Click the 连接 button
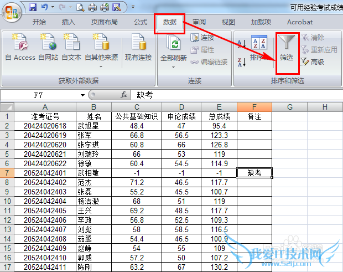Screen dimensions: 343x272 202,38
